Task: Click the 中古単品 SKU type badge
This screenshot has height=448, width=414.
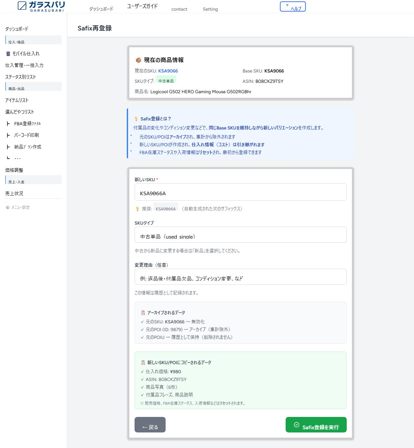Action: tap(166, 80)
